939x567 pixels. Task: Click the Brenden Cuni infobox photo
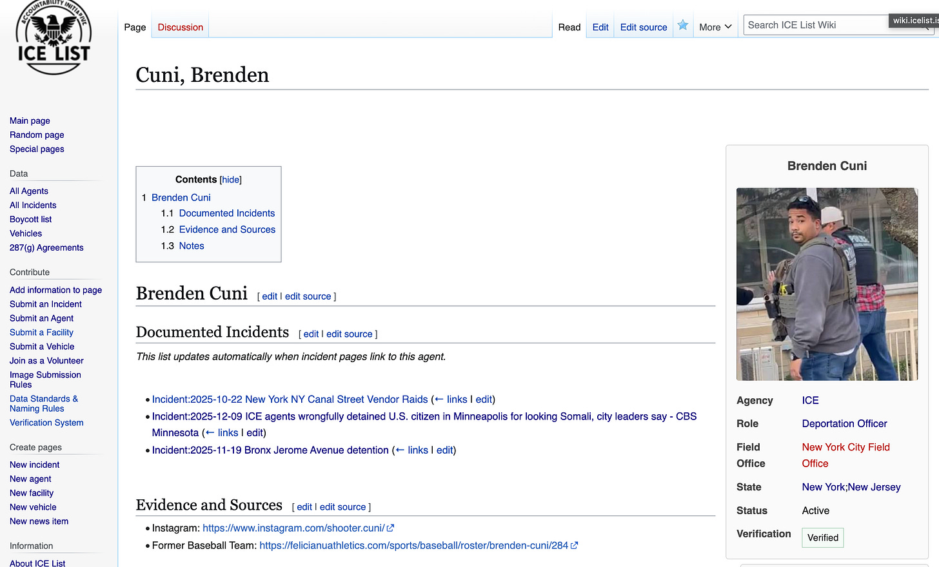[827, 284]
